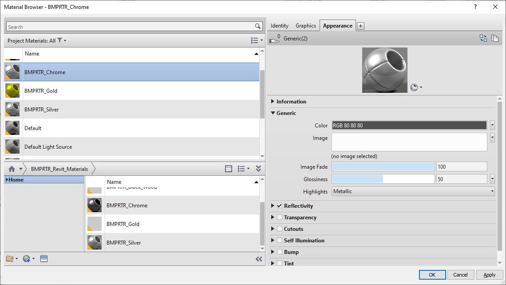Adjust the Image Fade slider
The image size is (506, 285).
point(383,166)
